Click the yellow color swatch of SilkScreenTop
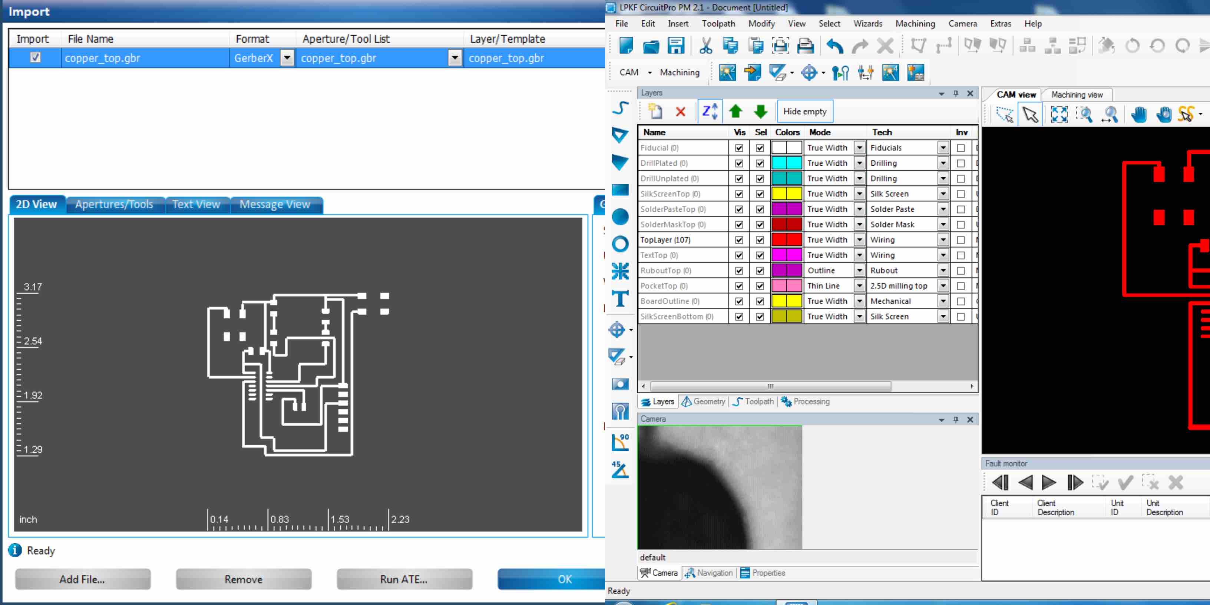This screenshot has width=1210, height=605. point(786,194)
